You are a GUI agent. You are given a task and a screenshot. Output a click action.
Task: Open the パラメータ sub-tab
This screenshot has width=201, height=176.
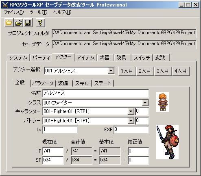click(x=43, y=83)
